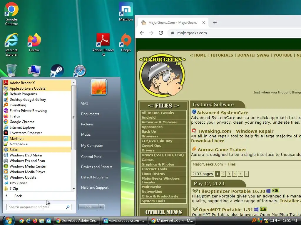301x225 pixels.
Task: Select Apple Software Update in Start menu
Action: (37, 88)
